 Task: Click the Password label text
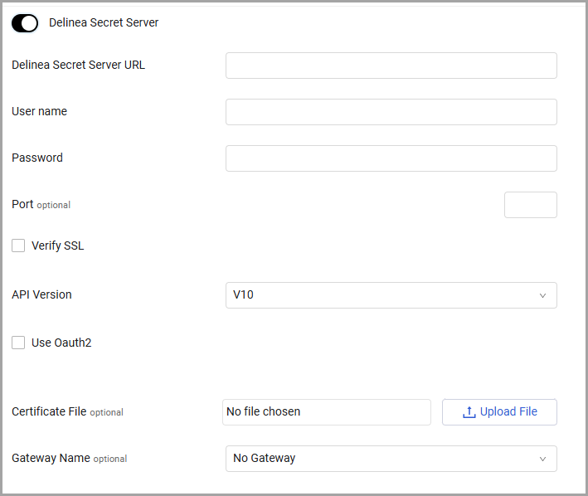point(37,158)
